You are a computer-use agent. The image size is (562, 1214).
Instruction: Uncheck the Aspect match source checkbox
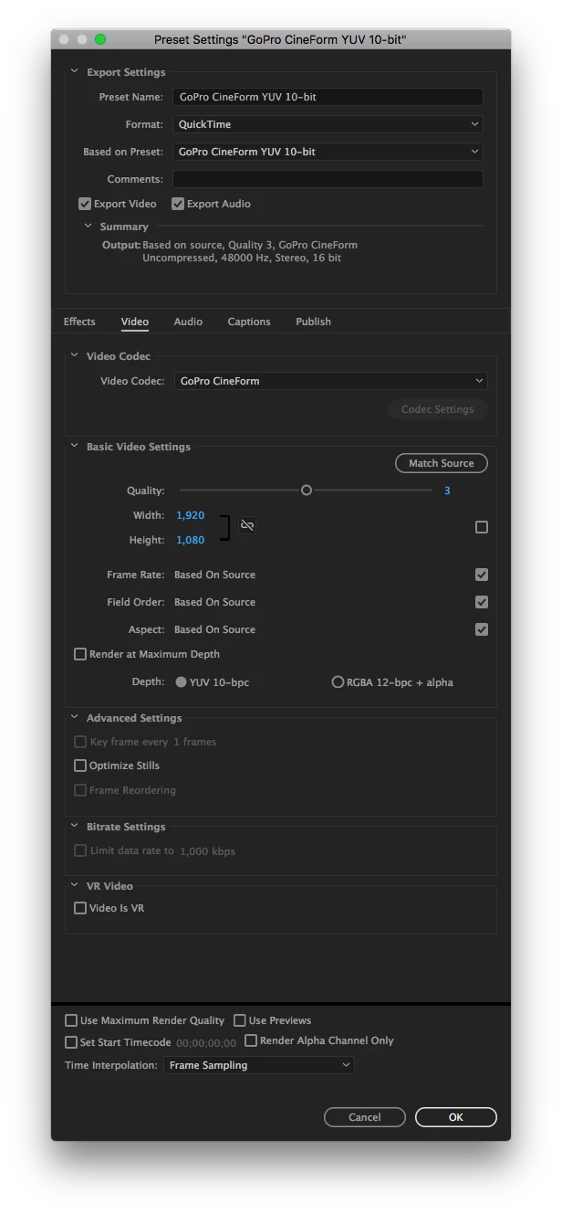[482, 629]
